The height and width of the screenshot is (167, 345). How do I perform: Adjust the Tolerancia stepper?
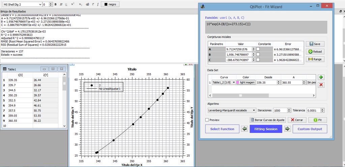click(x=322, y=110)
